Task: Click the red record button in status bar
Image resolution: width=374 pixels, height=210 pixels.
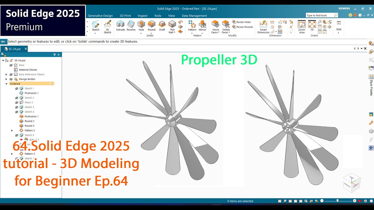Action: click(365, 201)
